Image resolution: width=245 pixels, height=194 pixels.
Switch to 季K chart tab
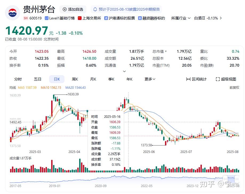pos(111,79)
